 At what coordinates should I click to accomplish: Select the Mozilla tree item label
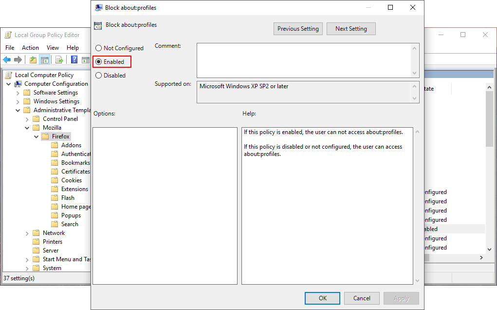[52, 128]
